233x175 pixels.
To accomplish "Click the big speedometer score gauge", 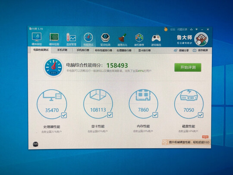I will [x=54, y=67].
